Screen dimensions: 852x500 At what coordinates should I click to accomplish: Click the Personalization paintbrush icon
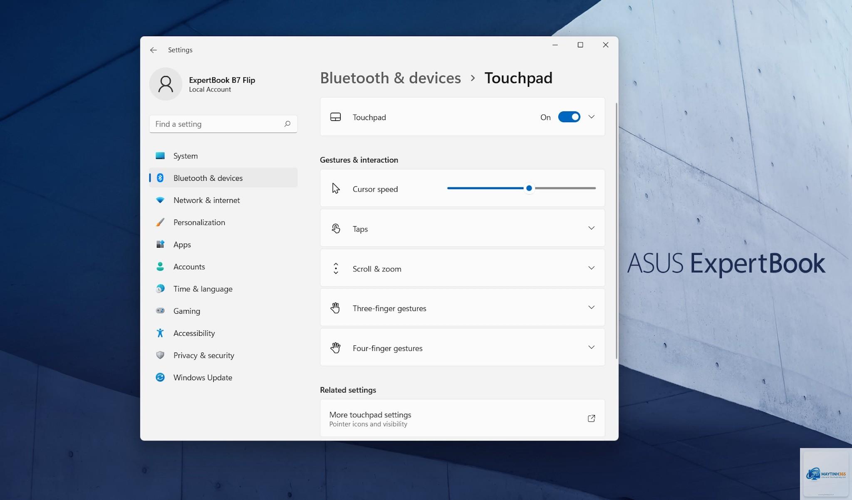pyautogui.click(x=160, y=222)
